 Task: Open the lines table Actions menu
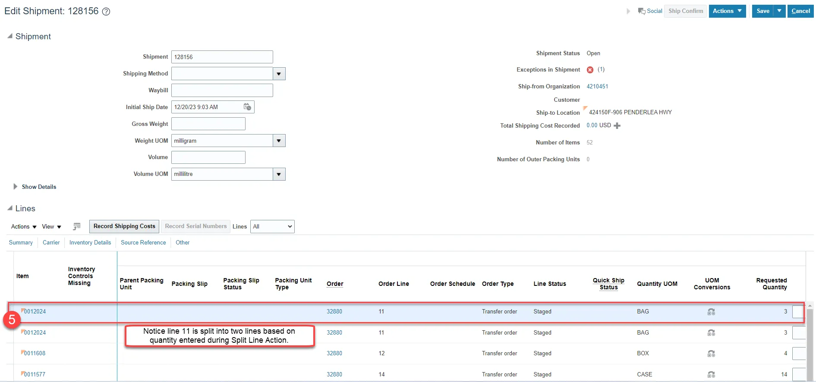click(24, 227)
